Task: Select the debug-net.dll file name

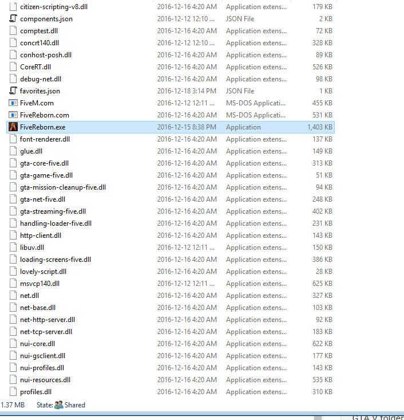Action: pos(41,79)
